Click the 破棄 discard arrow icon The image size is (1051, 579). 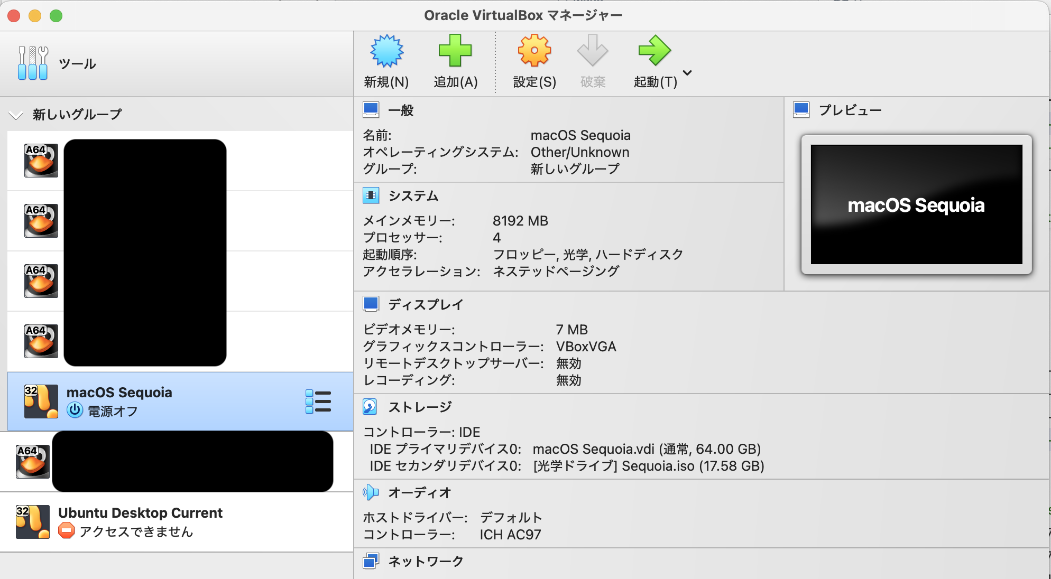pyautogui.click(x=593, y=51)
